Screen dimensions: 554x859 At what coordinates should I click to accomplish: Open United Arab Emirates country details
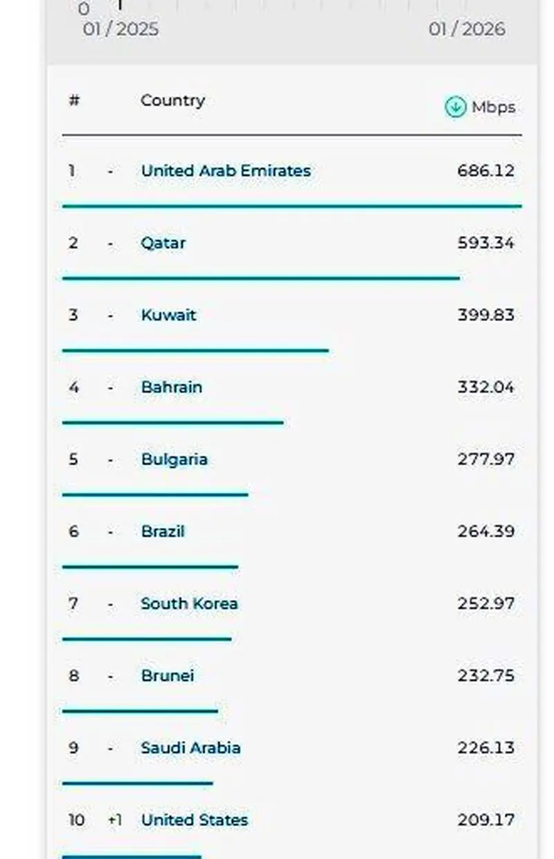[x=226, y=170]
